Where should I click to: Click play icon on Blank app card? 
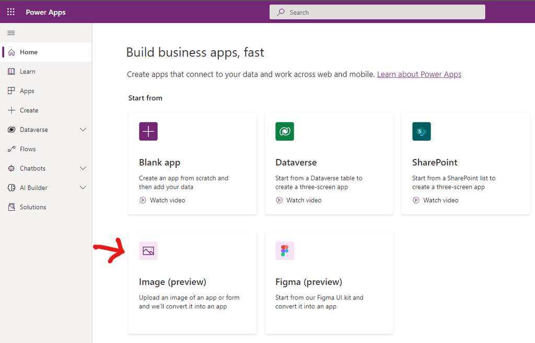[143, 200]
